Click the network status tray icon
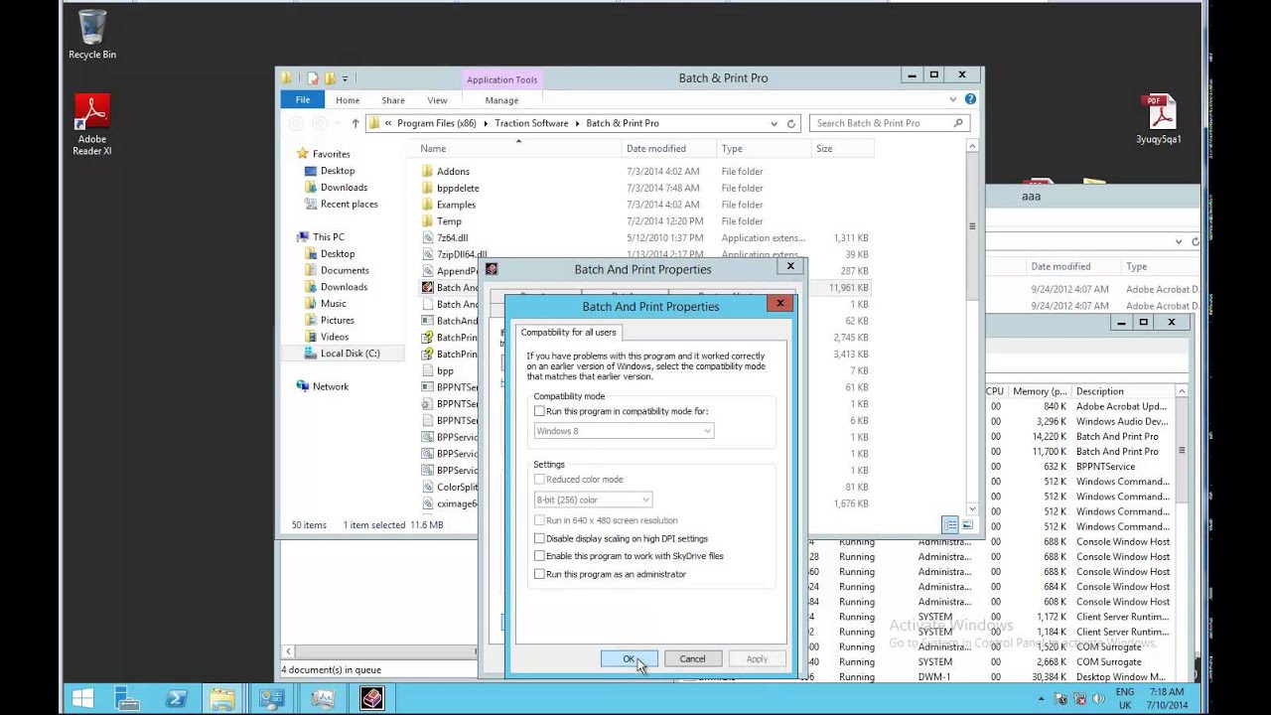This screenshot has height=715, width=1271. pos(1078,699)
